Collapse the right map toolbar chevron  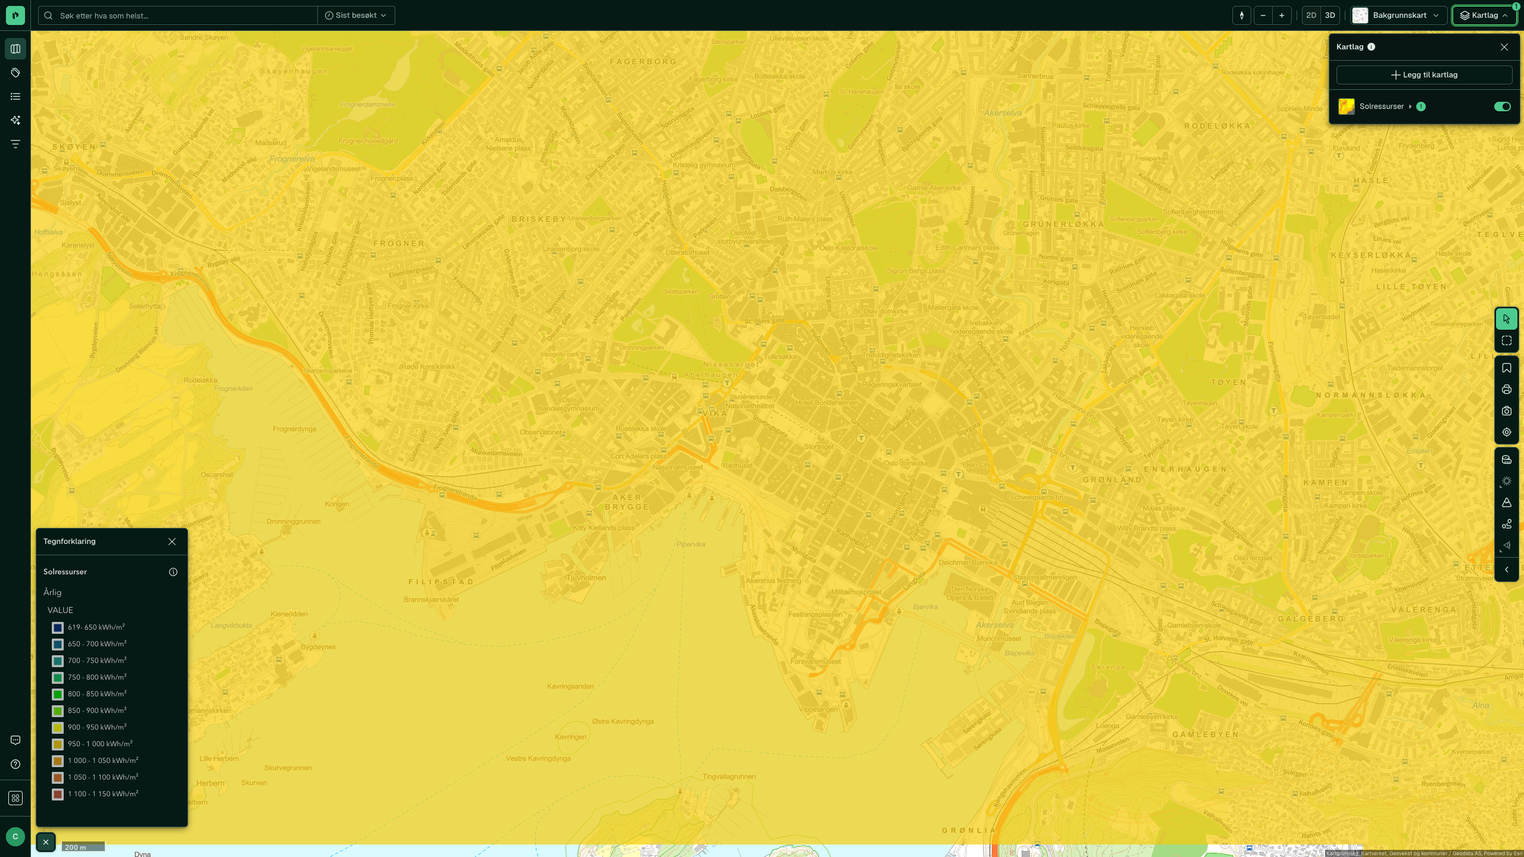coord(1507,570)
